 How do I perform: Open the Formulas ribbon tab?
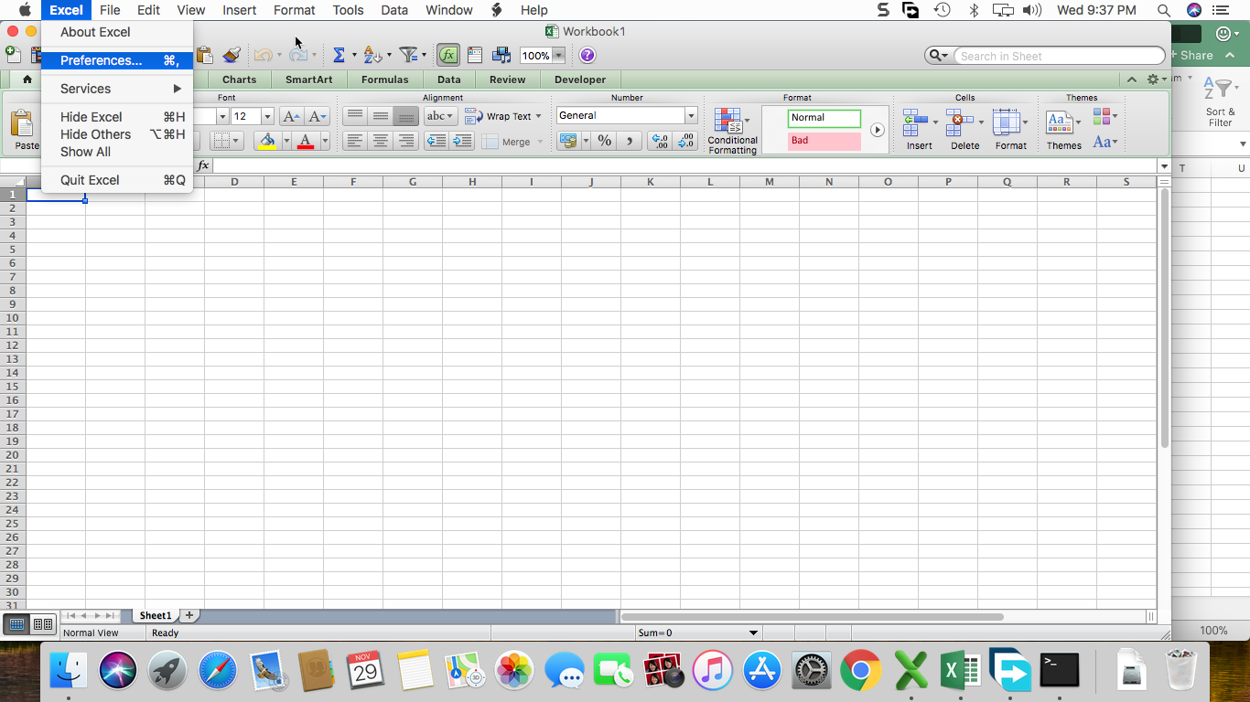[x=385, y=80]
